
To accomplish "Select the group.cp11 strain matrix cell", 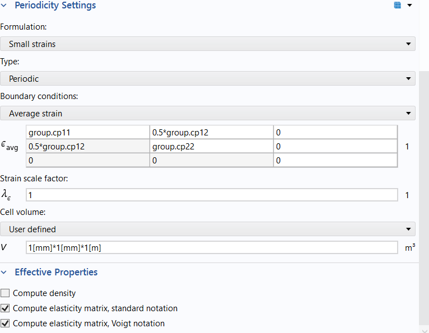I will 87,132.
